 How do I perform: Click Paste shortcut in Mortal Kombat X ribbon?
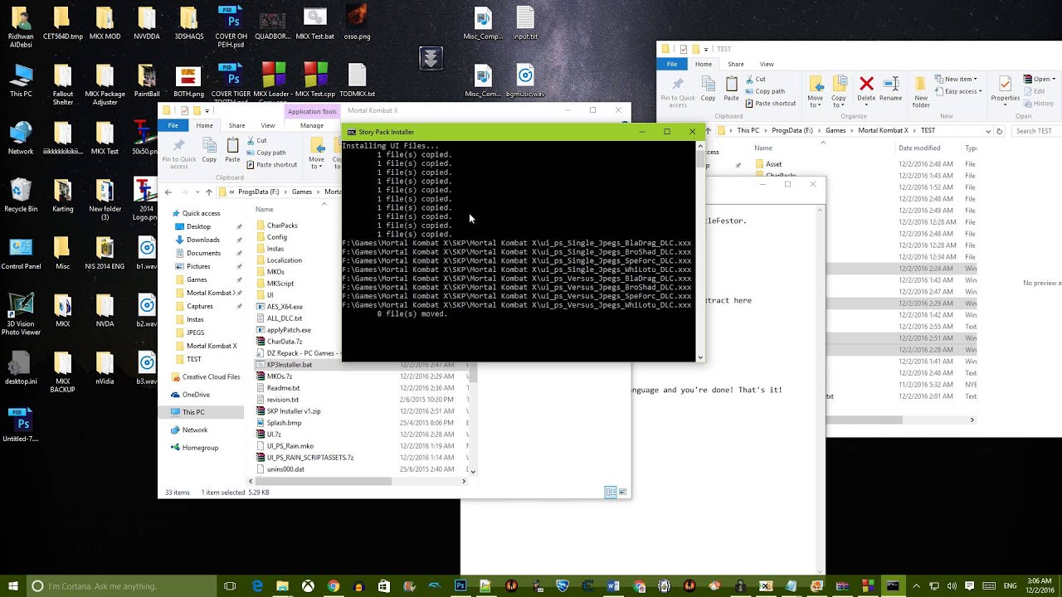click(271, 165)
